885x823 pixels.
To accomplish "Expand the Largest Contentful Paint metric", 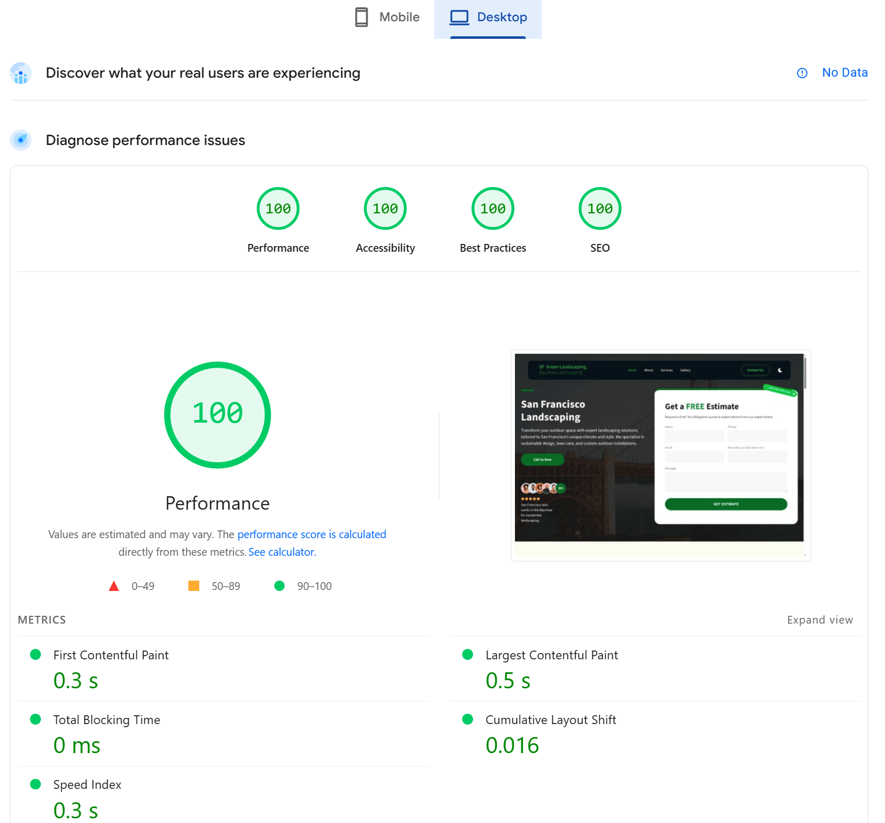I will point(551,655).
